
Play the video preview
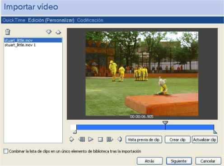pyautogui.click(x=91, y=139)
